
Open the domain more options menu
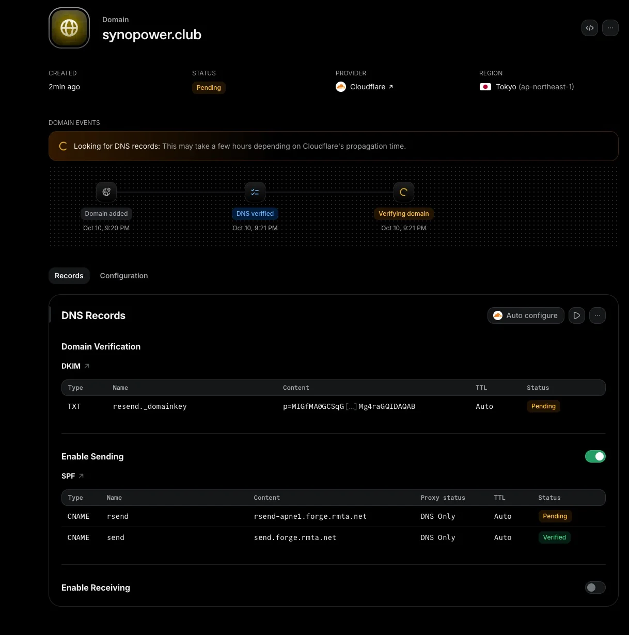coord(610,28)
